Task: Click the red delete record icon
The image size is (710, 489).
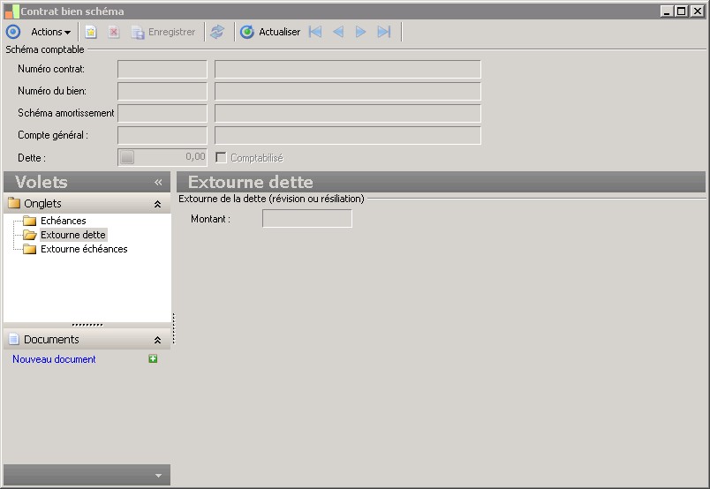Action: click(114, 32)
